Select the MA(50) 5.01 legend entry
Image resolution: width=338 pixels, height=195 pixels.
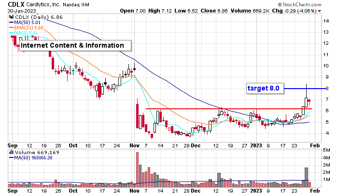tap(25, 22)
